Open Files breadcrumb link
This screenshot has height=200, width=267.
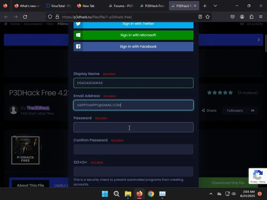click(50, 24)
